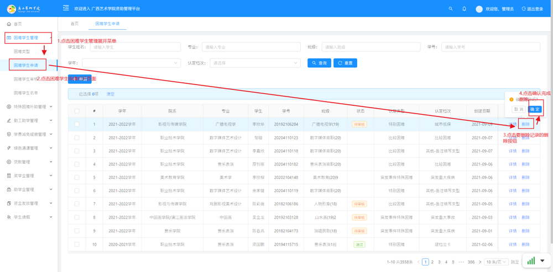Switch to the 首页 tab

click(x=74, y=24)
